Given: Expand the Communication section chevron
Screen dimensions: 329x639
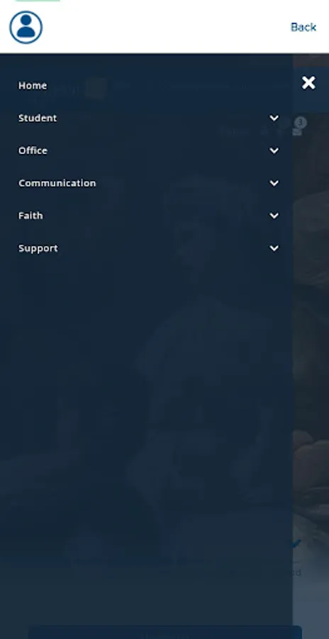Looking at the screenshot, I should tap(274, 183).
